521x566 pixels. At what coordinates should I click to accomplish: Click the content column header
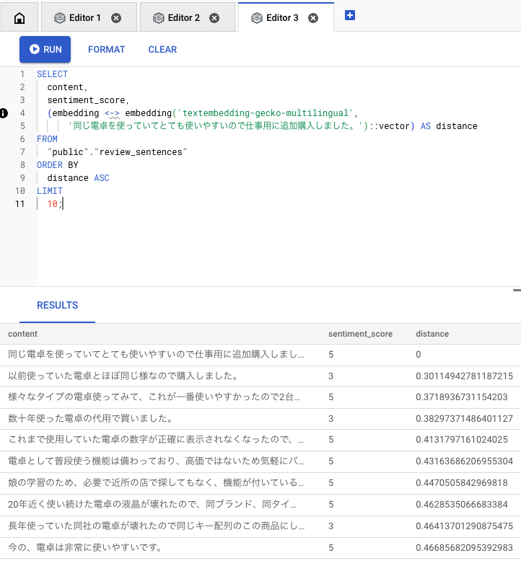23,334
